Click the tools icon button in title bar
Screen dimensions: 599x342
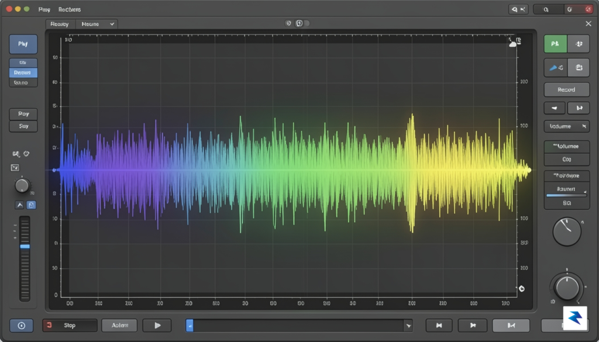518,9
